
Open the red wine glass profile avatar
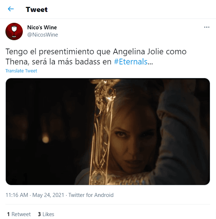tap(14, 31)
